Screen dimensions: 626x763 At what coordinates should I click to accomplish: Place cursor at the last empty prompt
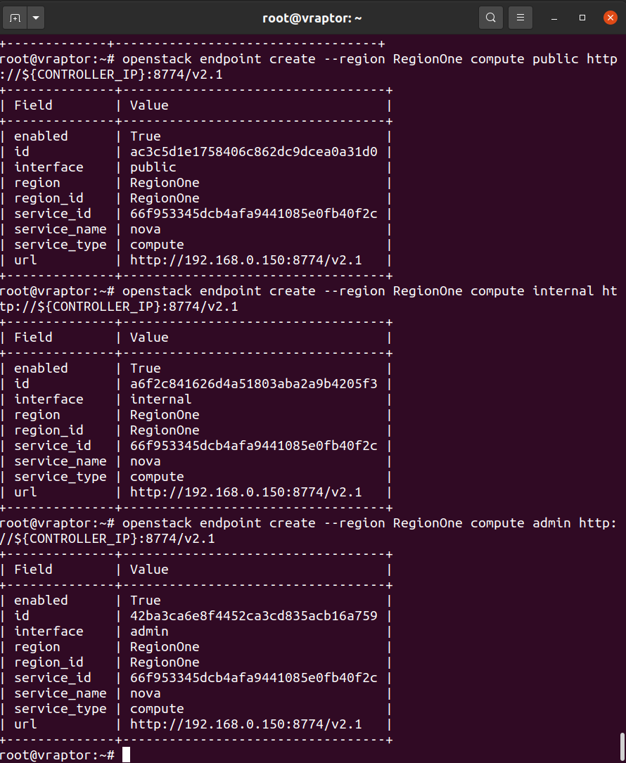126,755
